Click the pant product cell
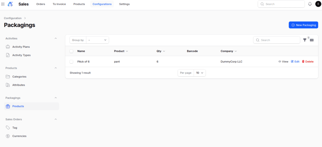The width and height of the screenshot is (322, 147). tap(117, 62)
